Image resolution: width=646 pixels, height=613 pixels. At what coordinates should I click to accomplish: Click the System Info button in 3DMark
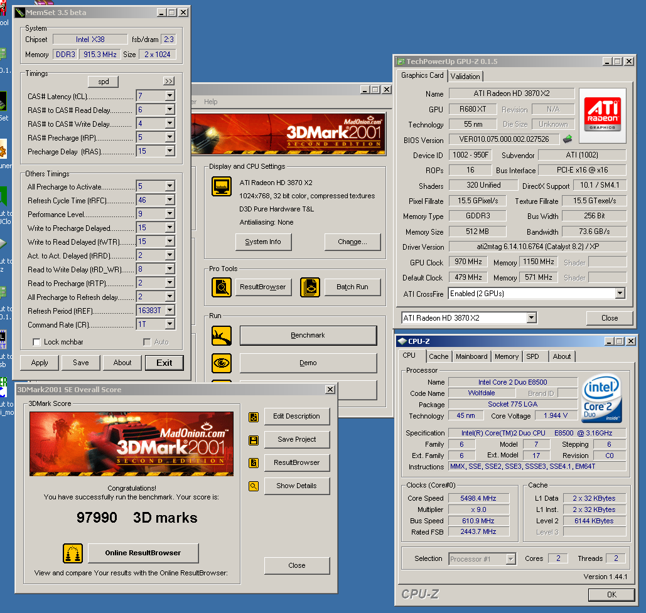(263, 242)
